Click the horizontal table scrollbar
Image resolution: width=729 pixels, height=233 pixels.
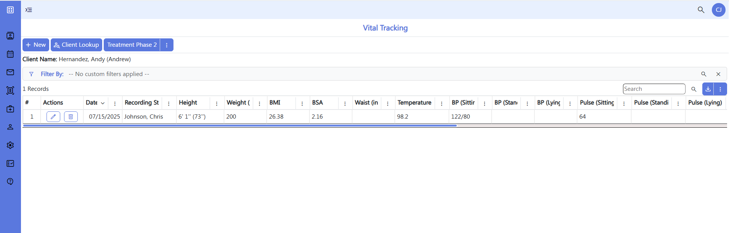(240, 125)
